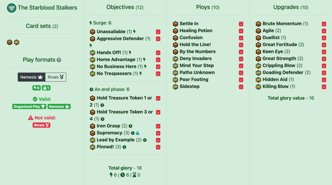The height and width of the screenshot is (185, 332).
Task: Remove Supremacy objective using its minus icon
Action: click(x=158, y=133)
